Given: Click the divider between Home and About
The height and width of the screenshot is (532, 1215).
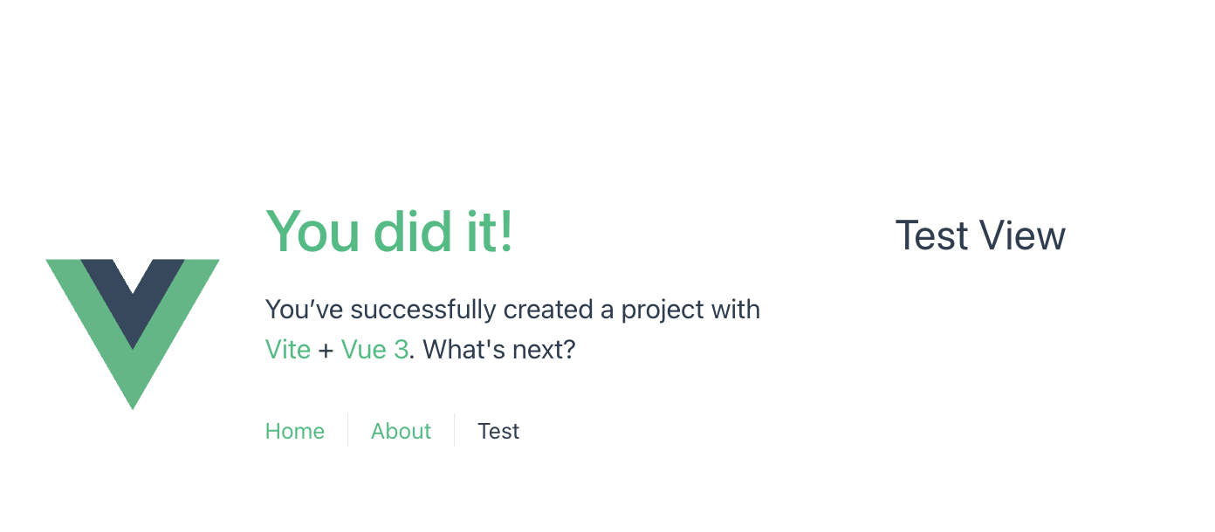Looking at the screenshot, I should click(347, 431).
